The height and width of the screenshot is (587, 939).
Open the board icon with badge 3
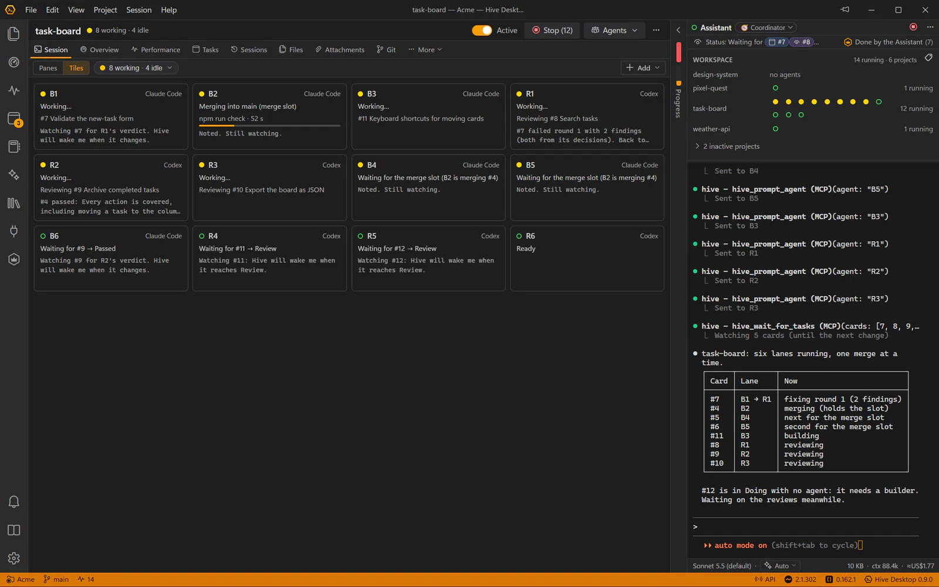pyautogui.click(x=13, y=119)
